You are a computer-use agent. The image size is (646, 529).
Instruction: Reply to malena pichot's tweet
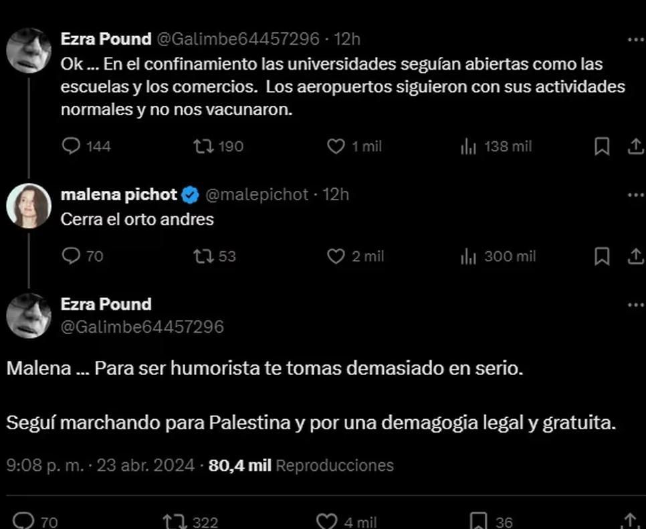coord(71,256)
